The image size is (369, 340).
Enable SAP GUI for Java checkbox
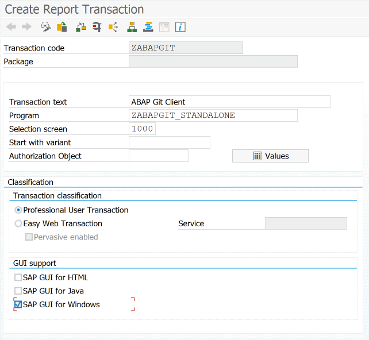(x=18, y=291)
